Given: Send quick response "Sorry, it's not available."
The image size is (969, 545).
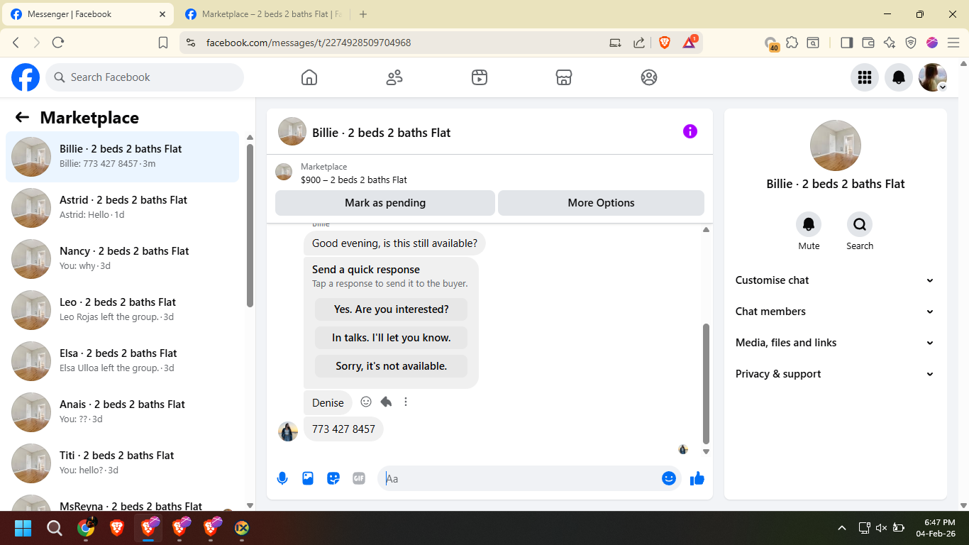Looking at the screenshot, I should (x=391, y=366).
